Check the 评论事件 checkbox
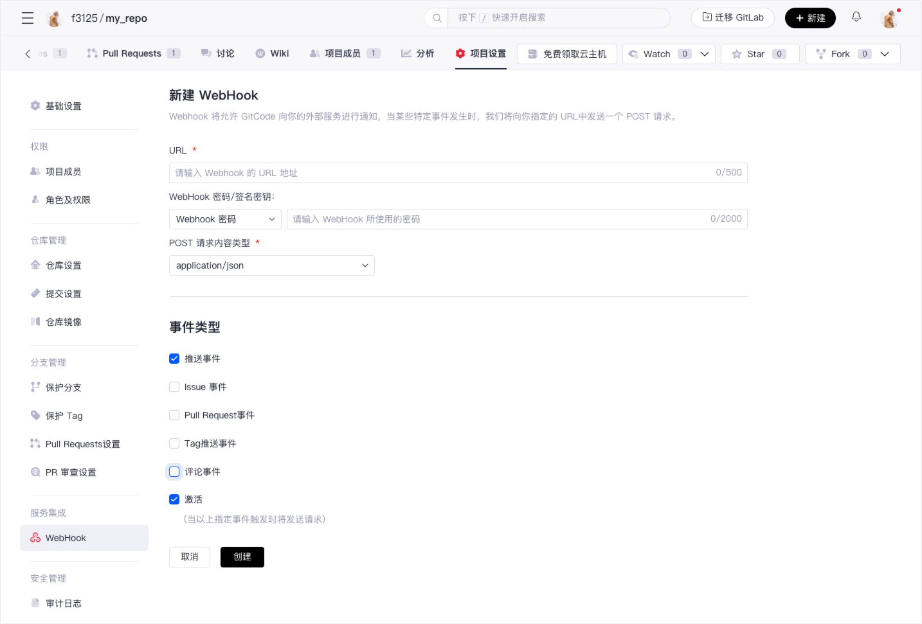The height and width of the screenshot is (624, 922). pos(174,472)
